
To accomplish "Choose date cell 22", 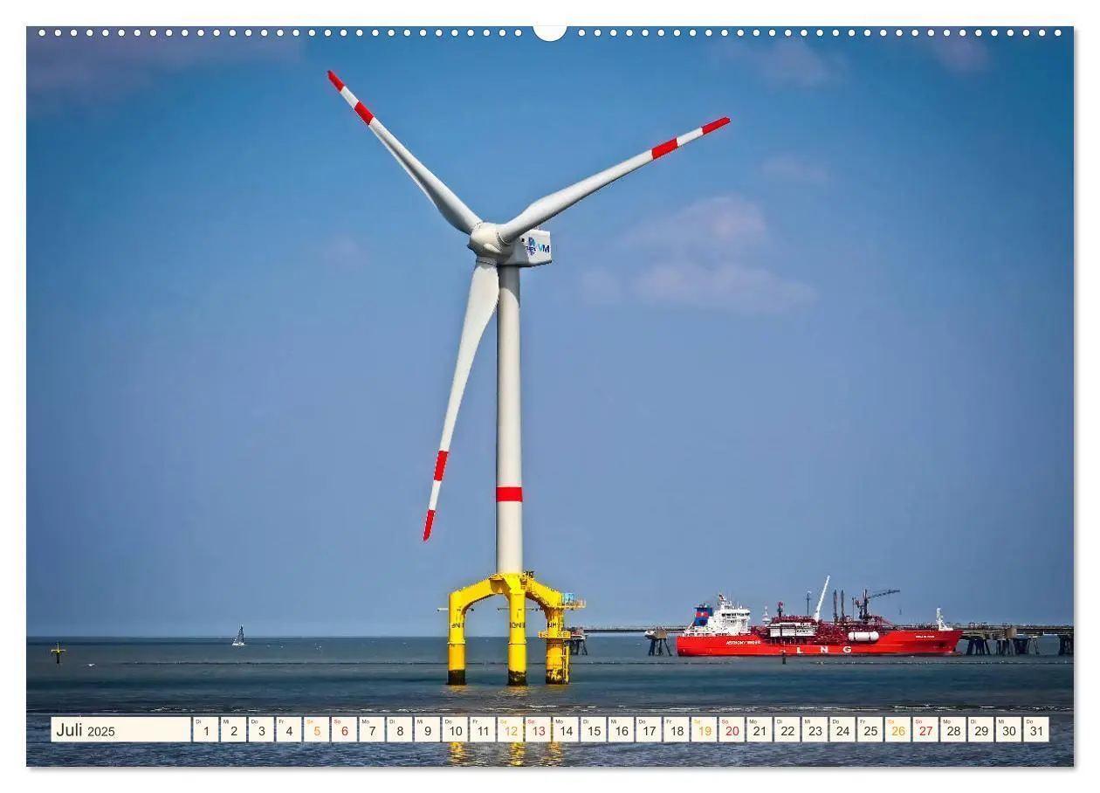I will [x=787, y=730].
